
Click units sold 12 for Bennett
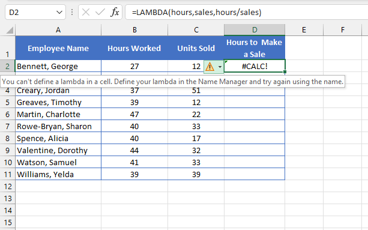coord(196,67)
